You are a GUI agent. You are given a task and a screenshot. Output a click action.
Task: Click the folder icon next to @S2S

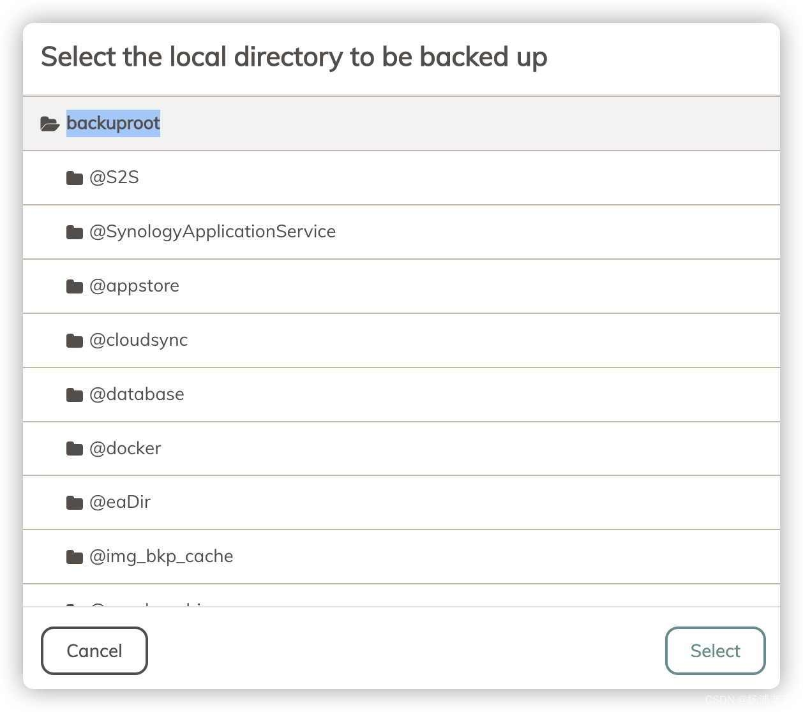coord(75,178)
